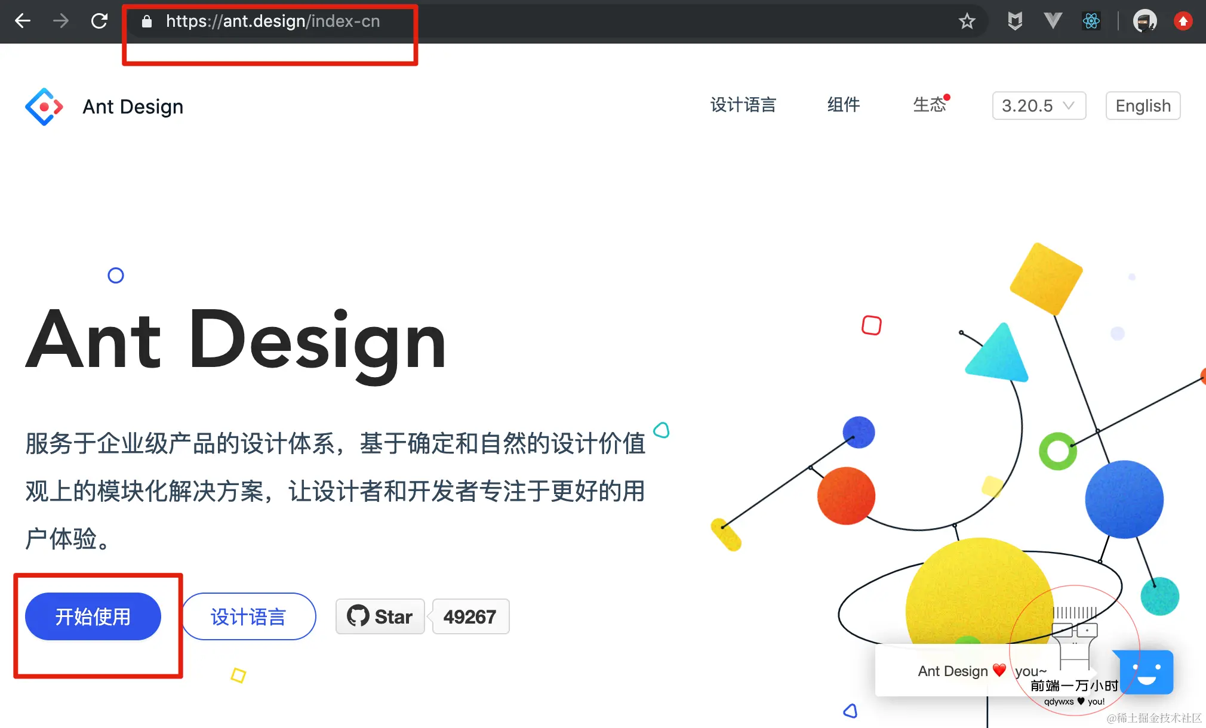Click the GitHub Star button

[380, 616]
